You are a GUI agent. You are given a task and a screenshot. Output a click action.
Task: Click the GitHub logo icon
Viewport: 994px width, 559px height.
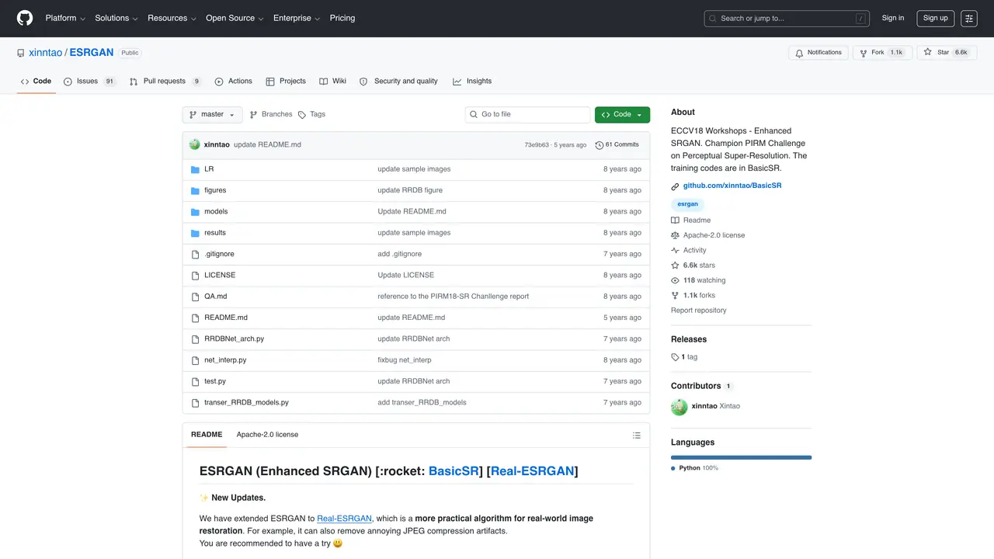25,18
